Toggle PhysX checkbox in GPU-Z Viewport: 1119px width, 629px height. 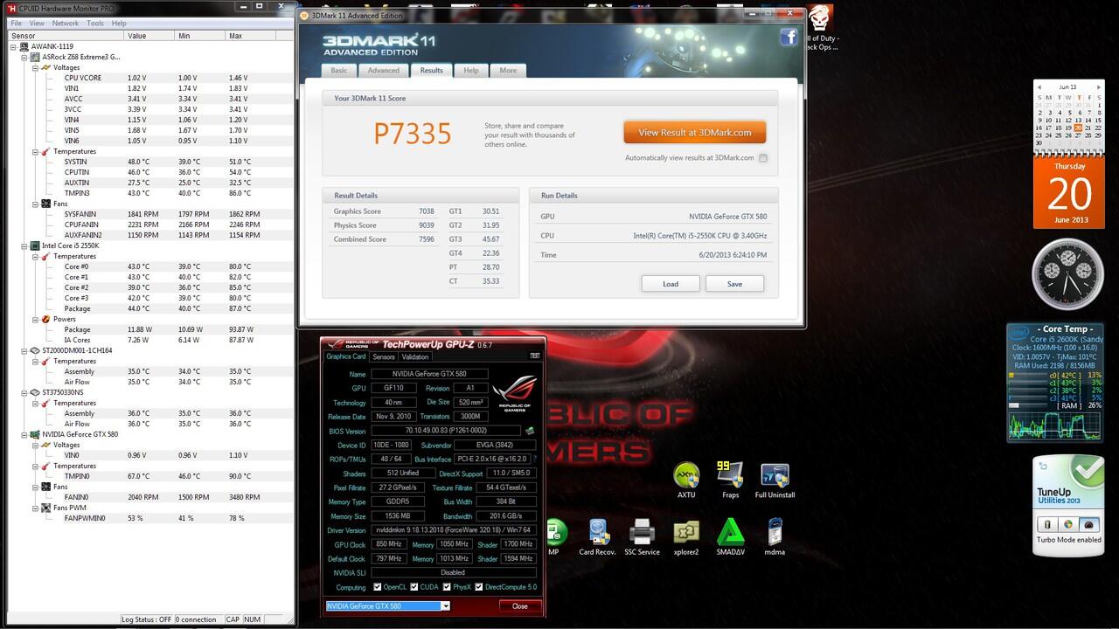(445, 587)
